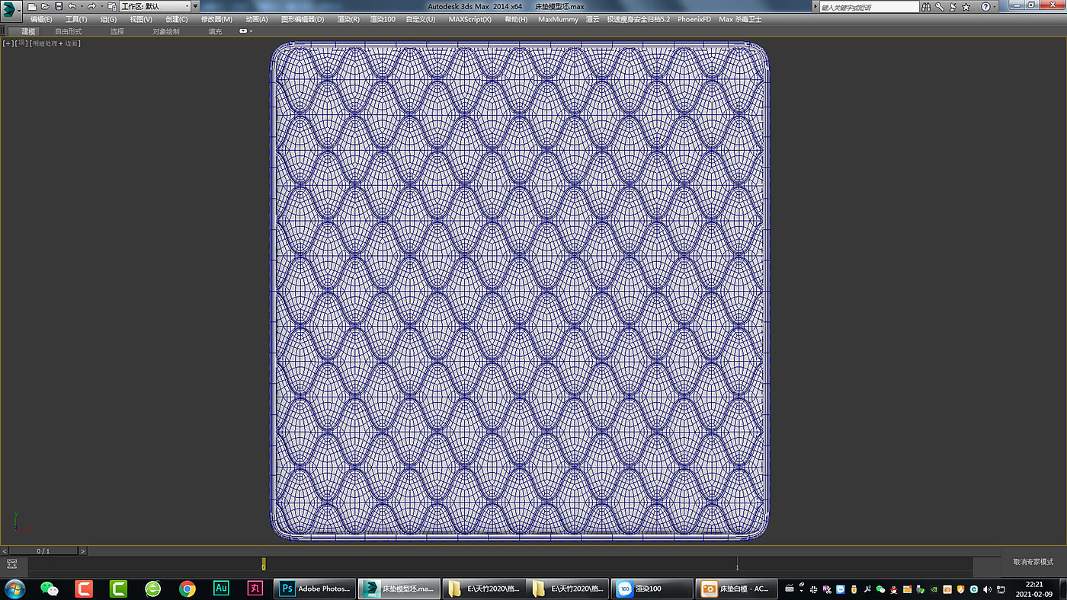Save the scene with the floppy disk icon
The image size is (1067, 600).
click(x=59, y=6)
